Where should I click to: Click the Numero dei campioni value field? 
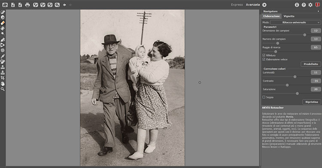click(316, 39)
